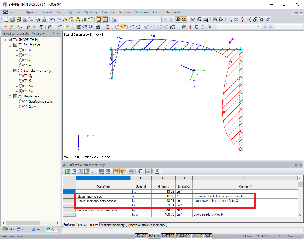This screenshot has height=239, width=304.
Task: Show warping ω results icon
Action: (132, 27)
